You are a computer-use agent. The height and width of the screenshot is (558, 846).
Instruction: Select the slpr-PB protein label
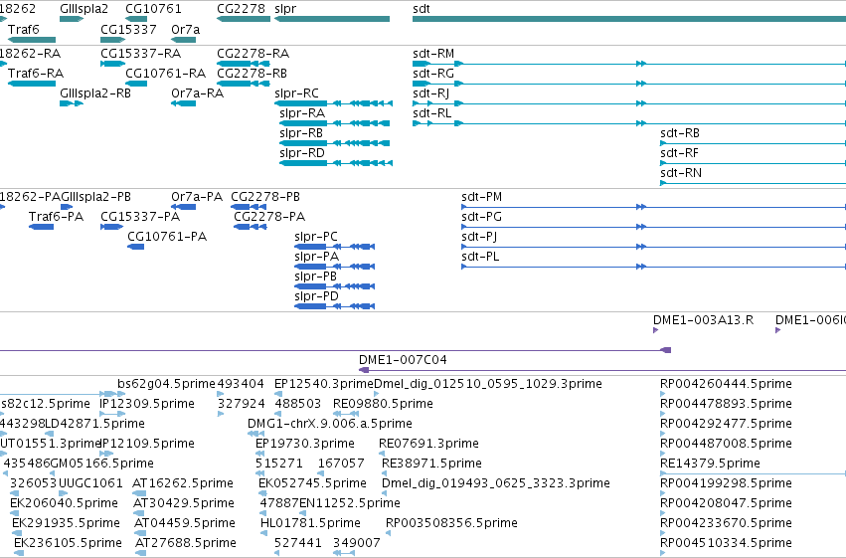[x=315, y=277]
